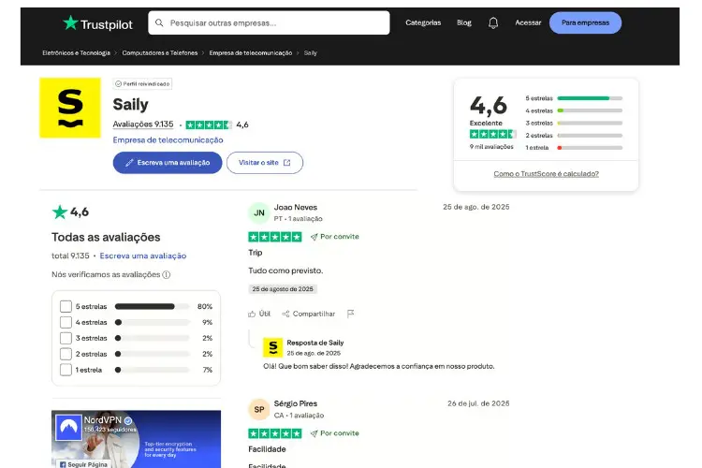Click the first Facilidade review title
The image size is (702, 468).
[x=267, y=449]
